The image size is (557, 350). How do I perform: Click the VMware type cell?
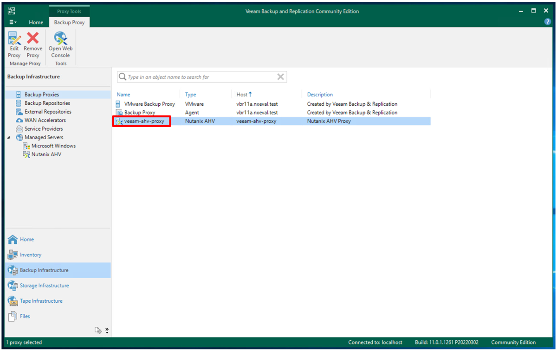pos(194,104)
